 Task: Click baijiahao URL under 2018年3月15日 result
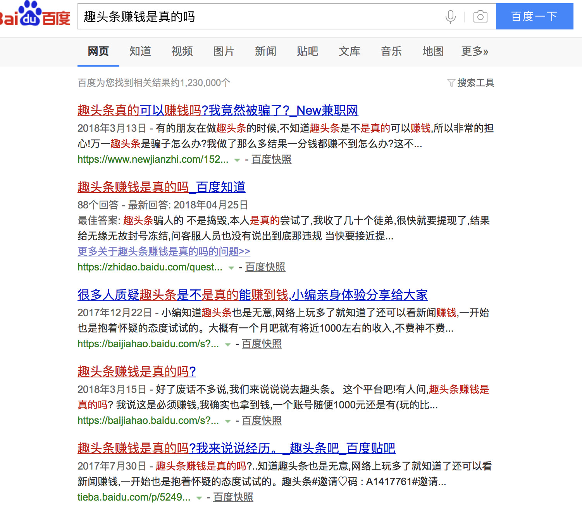[x=148, y=420]
